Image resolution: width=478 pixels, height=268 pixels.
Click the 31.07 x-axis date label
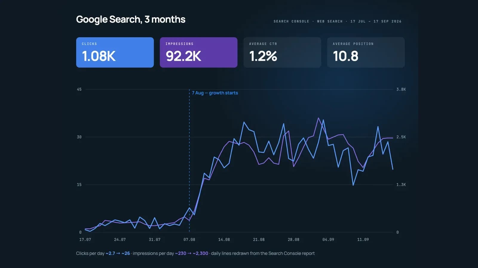154,240
